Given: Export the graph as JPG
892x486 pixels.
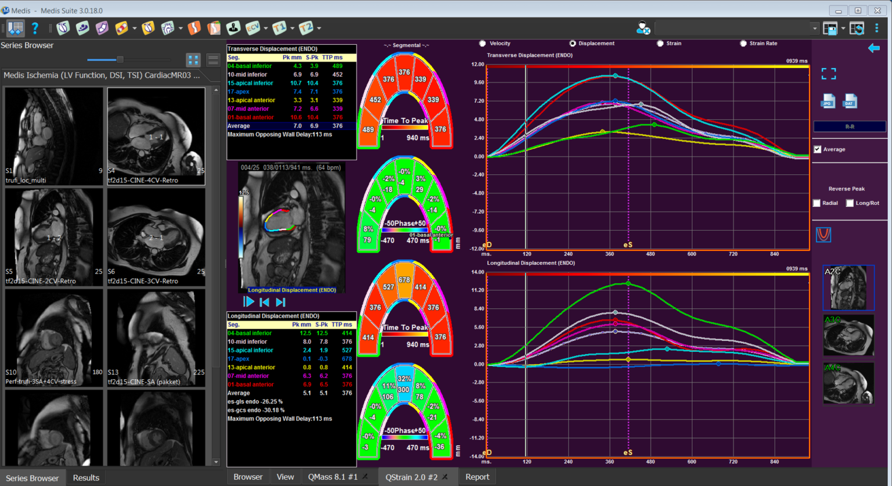Looking at the screenshot, I should point(828,102).
